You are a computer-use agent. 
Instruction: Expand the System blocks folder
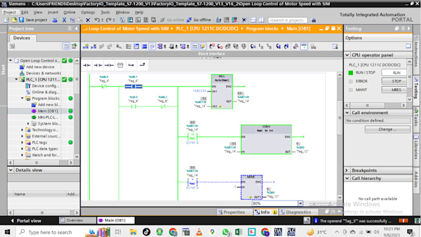[28, 124]
